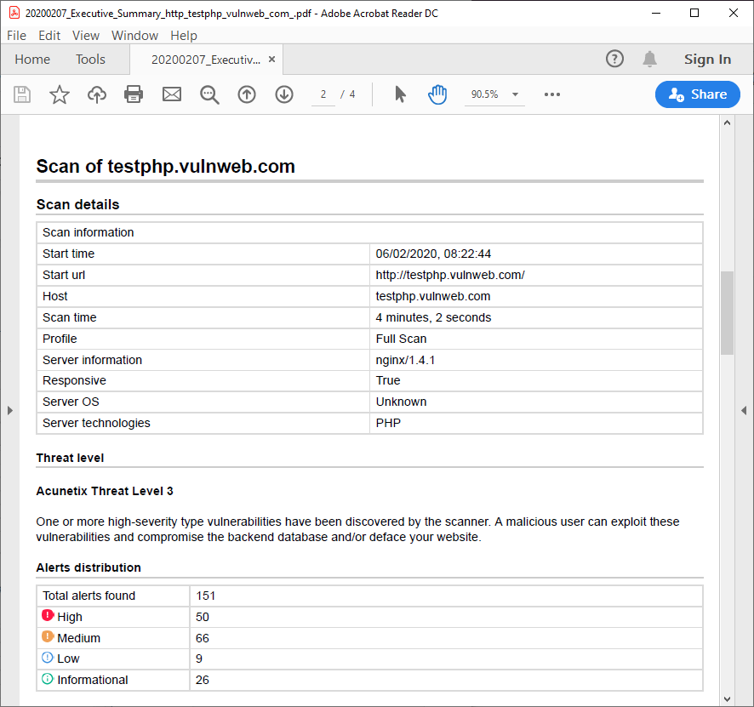Minimize the Acrobat Reader window
This screenshot has height=707, width=754.
tap(656, 13)
